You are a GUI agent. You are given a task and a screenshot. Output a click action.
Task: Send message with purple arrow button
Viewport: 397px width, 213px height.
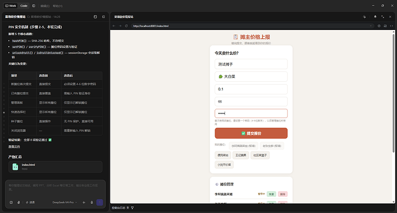(100, 203)
